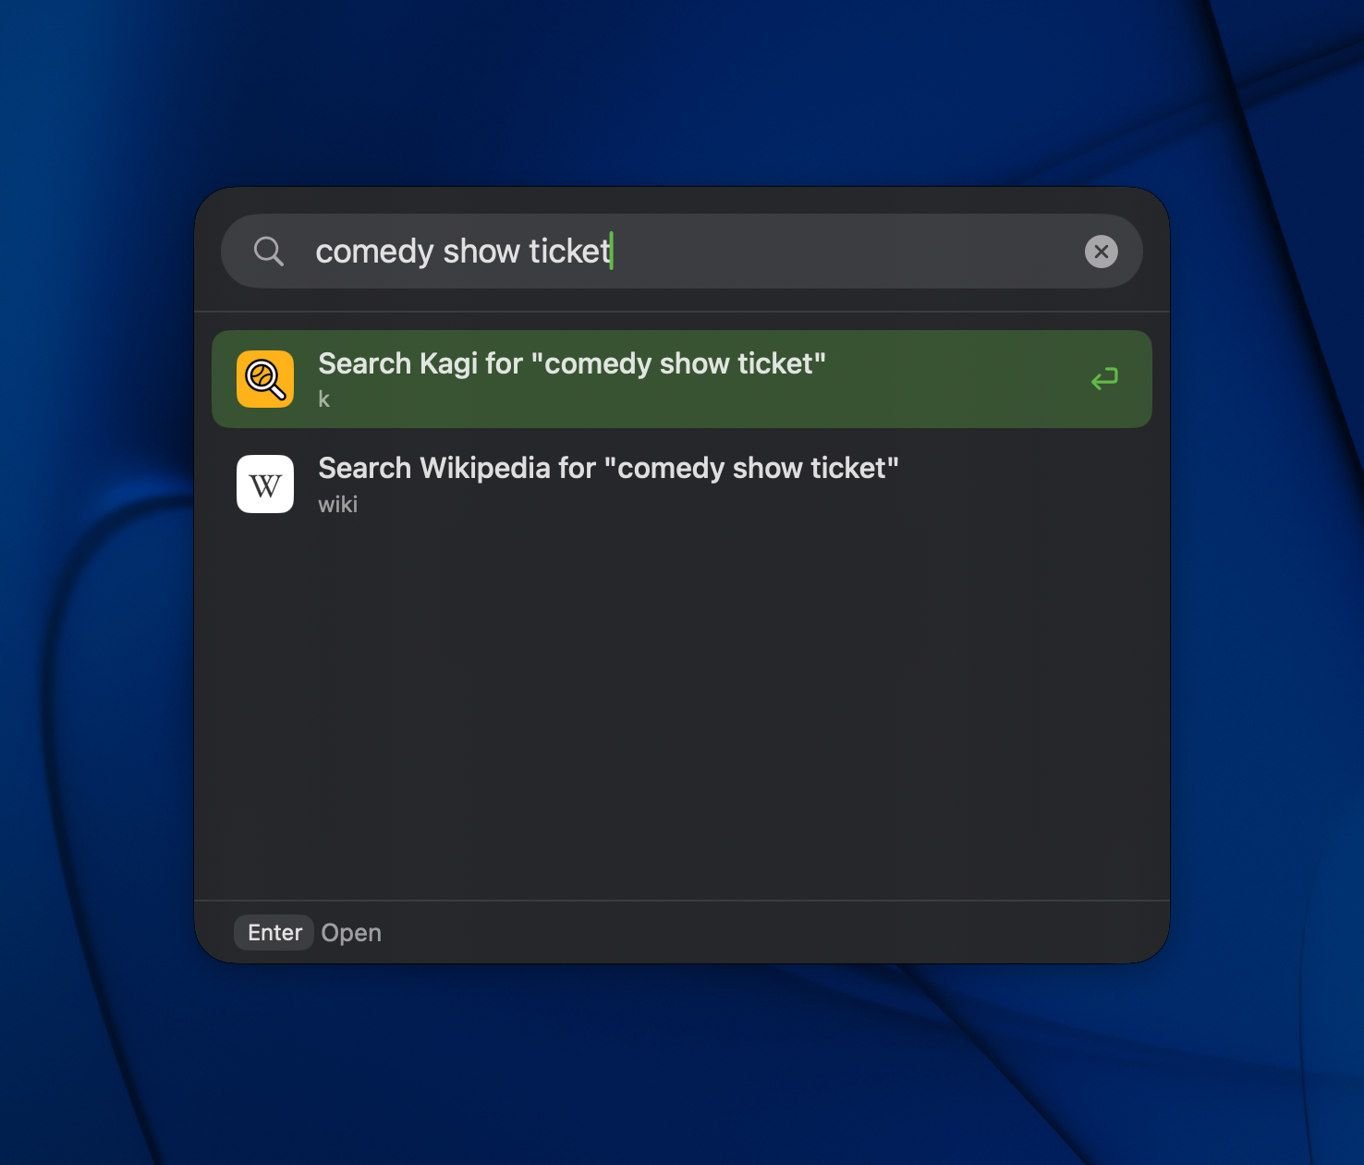Select the Wikipedia search result row
The width and height of the screenshot is (1364, 1165).
point(647,484)
